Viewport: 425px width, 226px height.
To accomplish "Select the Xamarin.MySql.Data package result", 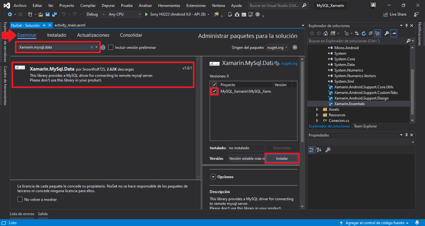I will coord(103,75).
